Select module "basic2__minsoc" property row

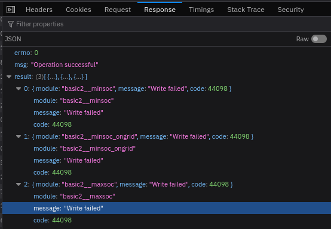[167, 100]
